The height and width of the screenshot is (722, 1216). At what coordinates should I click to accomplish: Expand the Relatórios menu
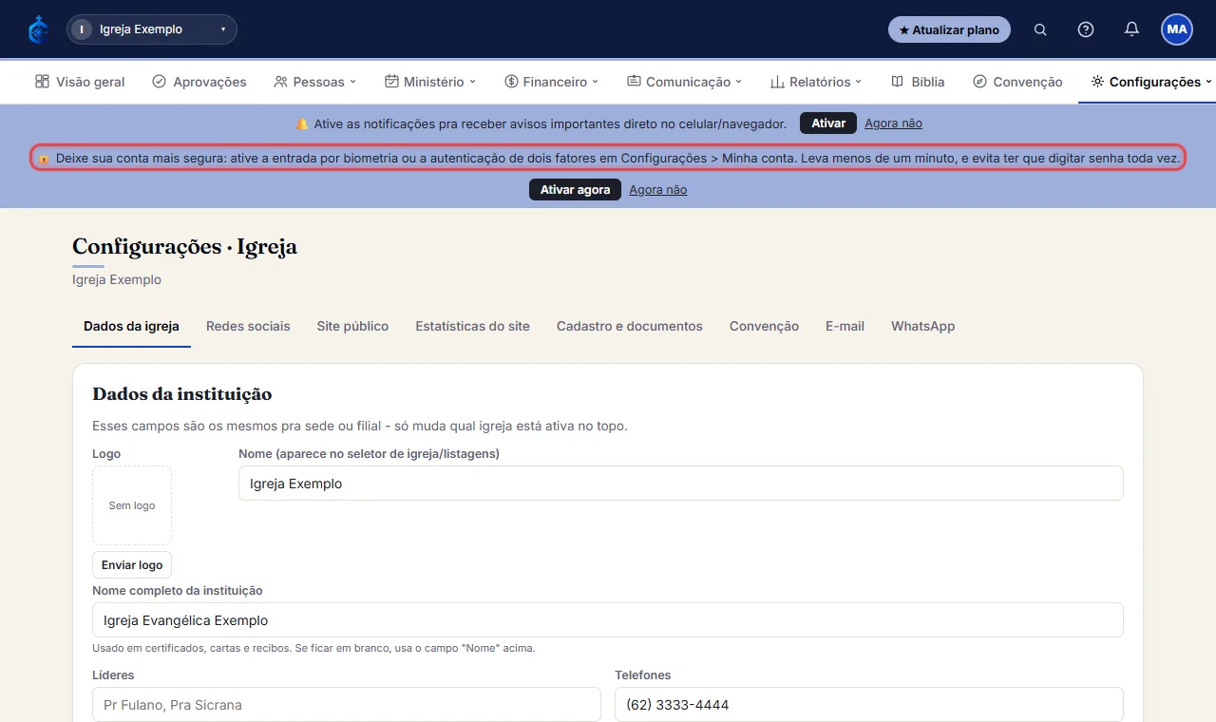816,82
